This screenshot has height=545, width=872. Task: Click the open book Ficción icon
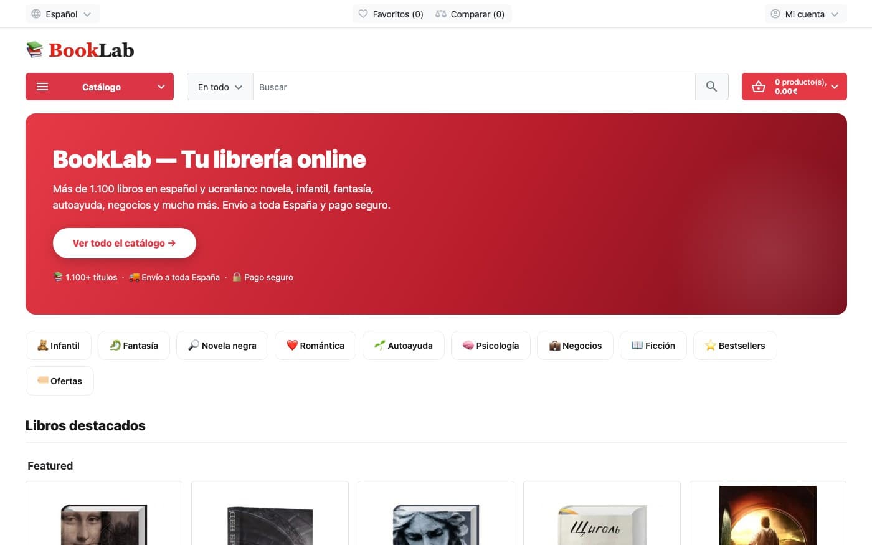(x=637, y=345)
